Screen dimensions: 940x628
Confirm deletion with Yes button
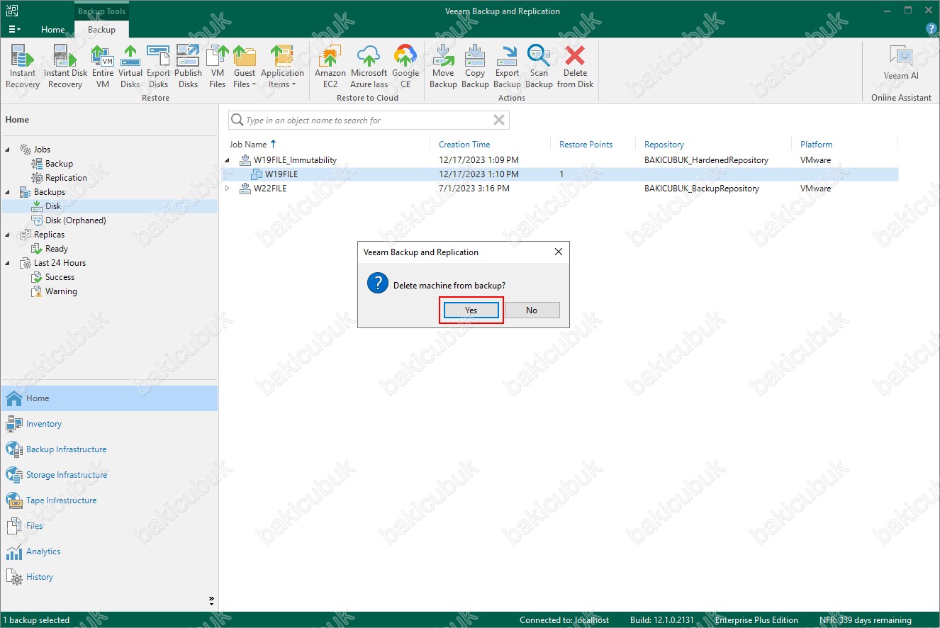tap(471, 310)
